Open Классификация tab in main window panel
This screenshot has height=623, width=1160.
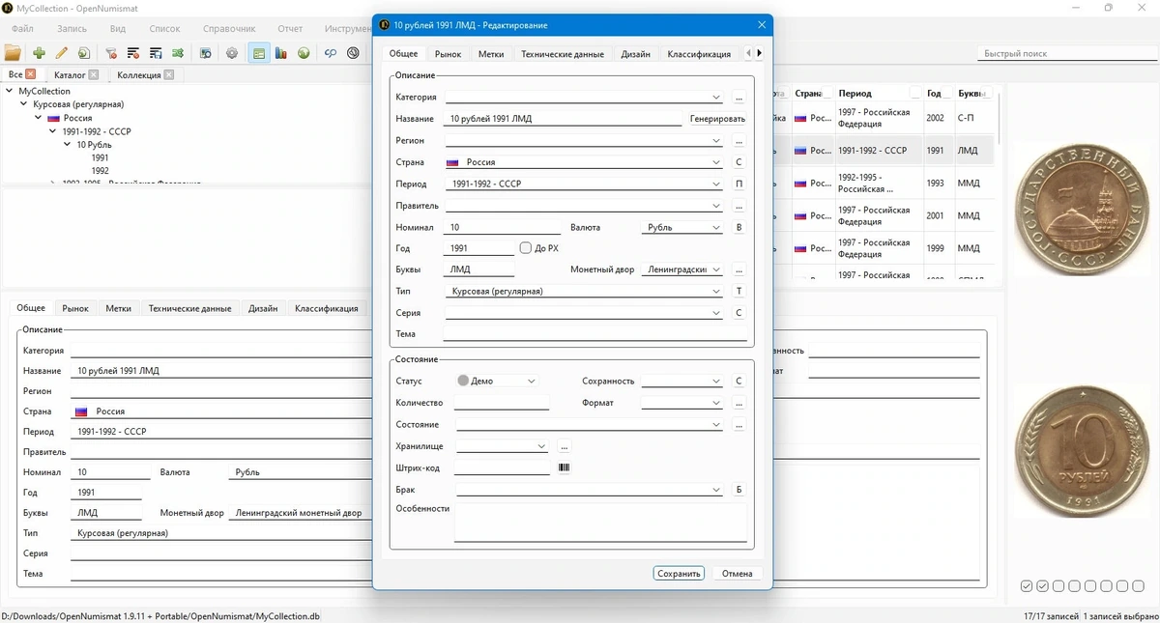[326, 308]
